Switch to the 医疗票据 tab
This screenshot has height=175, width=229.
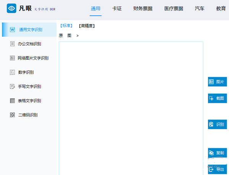[174, 8]
